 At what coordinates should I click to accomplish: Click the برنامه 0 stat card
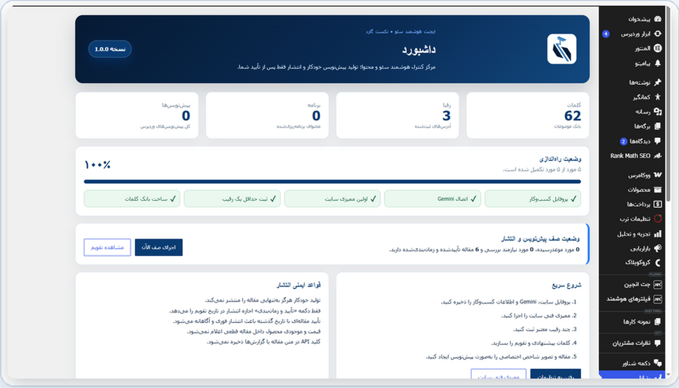coord(267,115)
